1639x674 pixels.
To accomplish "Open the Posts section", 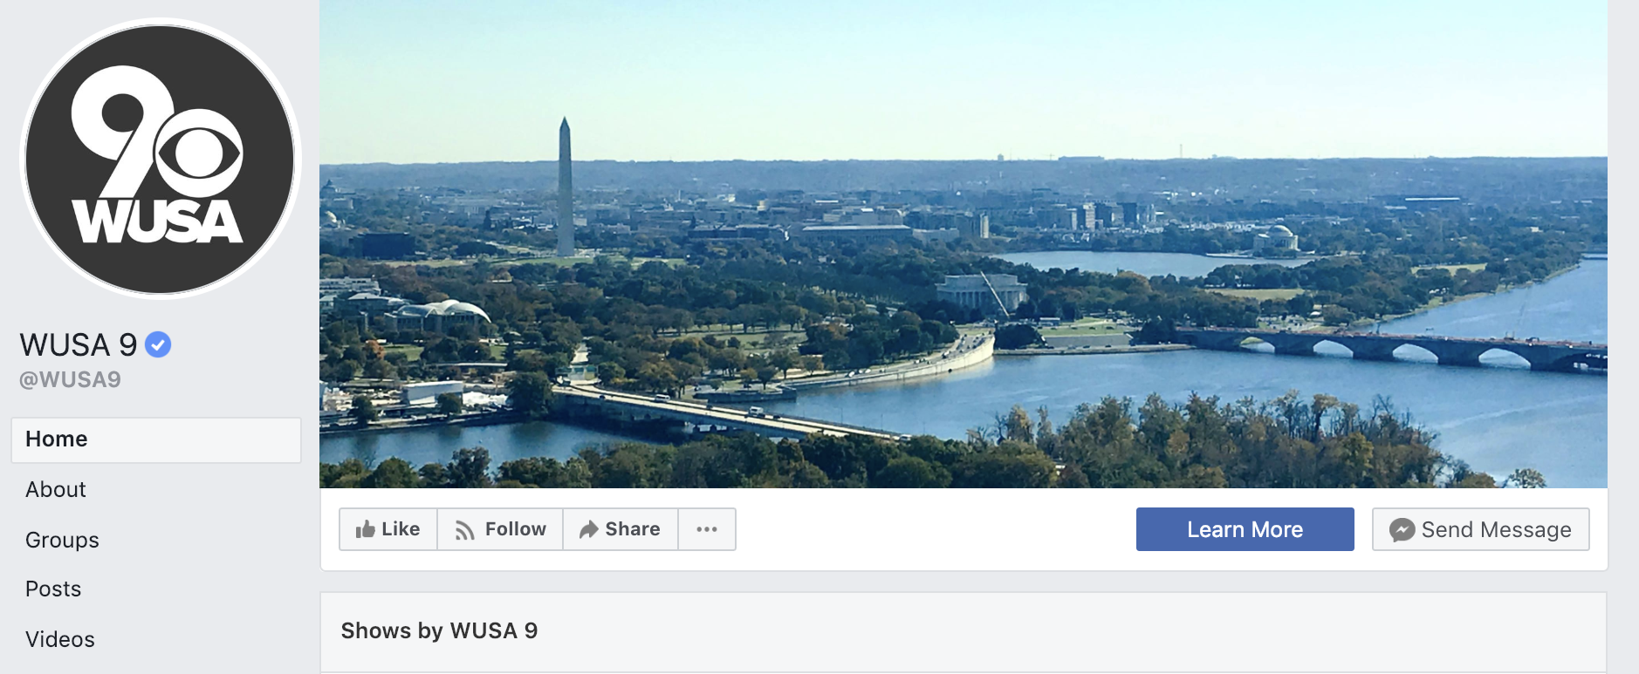I will tap(53, 589).
